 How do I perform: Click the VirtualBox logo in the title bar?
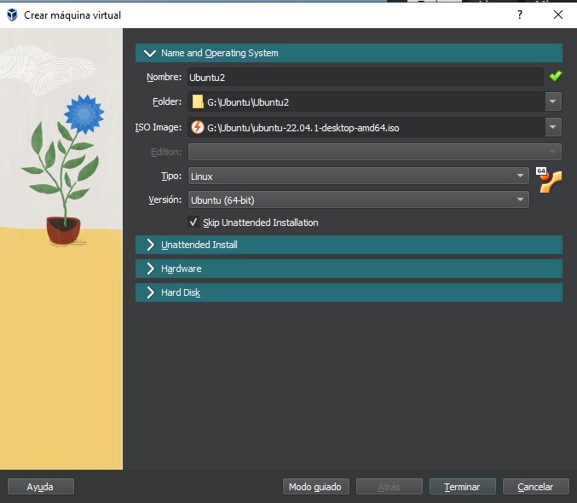click(x=12, y=14)
